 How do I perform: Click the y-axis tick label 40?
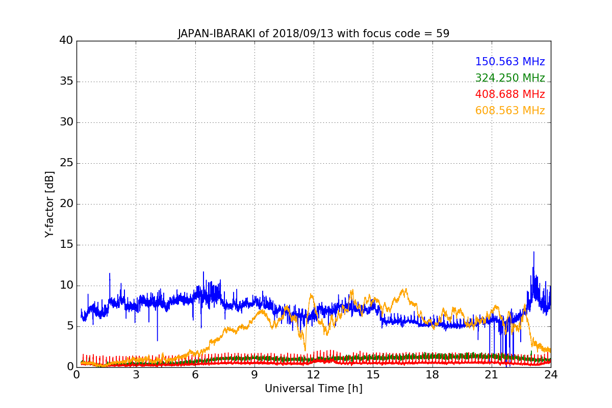pyautogui.click(x=66, y=41)
